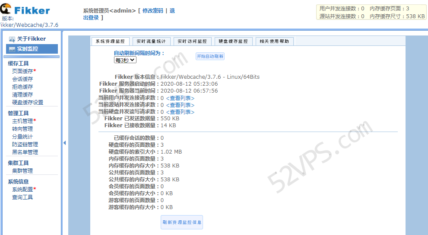Open 系统配置 under 系统信息

click(x=22, y=189)
